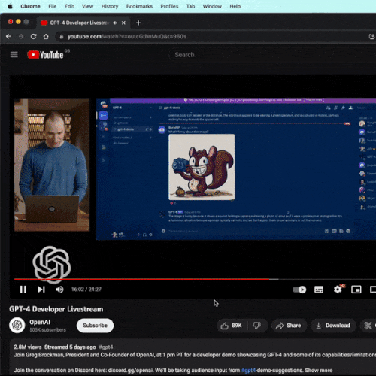
Task: Download the video
Action: coord(333,326)
